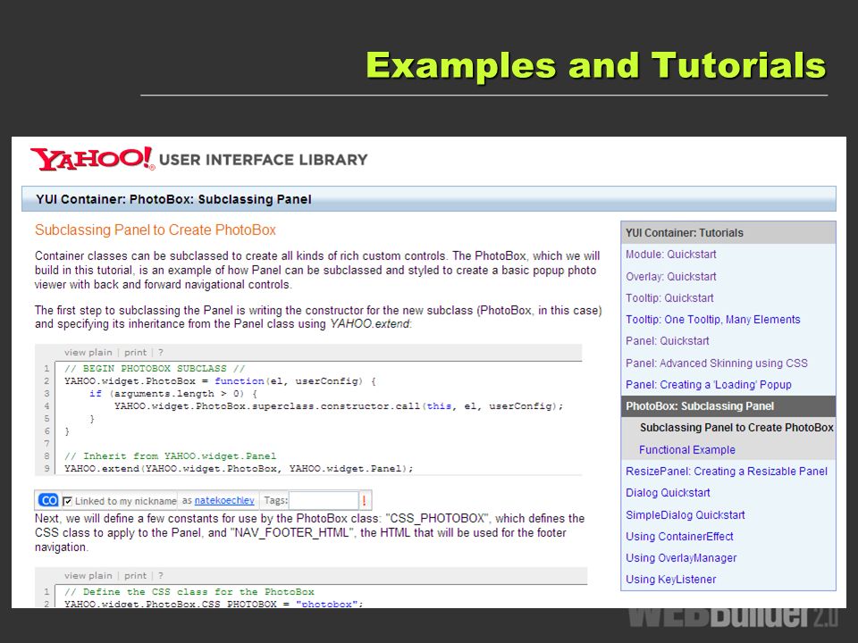Toggle the 'Linked to my nickname' checkbox
Viewport: 858px width, 643px height.
point(68,501)
